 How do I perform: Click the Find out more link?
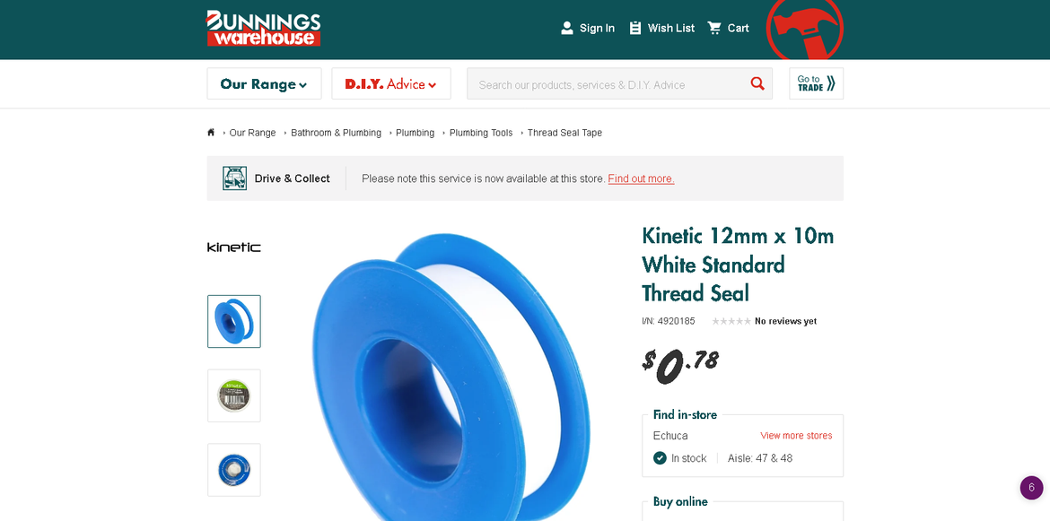(641, 178)
